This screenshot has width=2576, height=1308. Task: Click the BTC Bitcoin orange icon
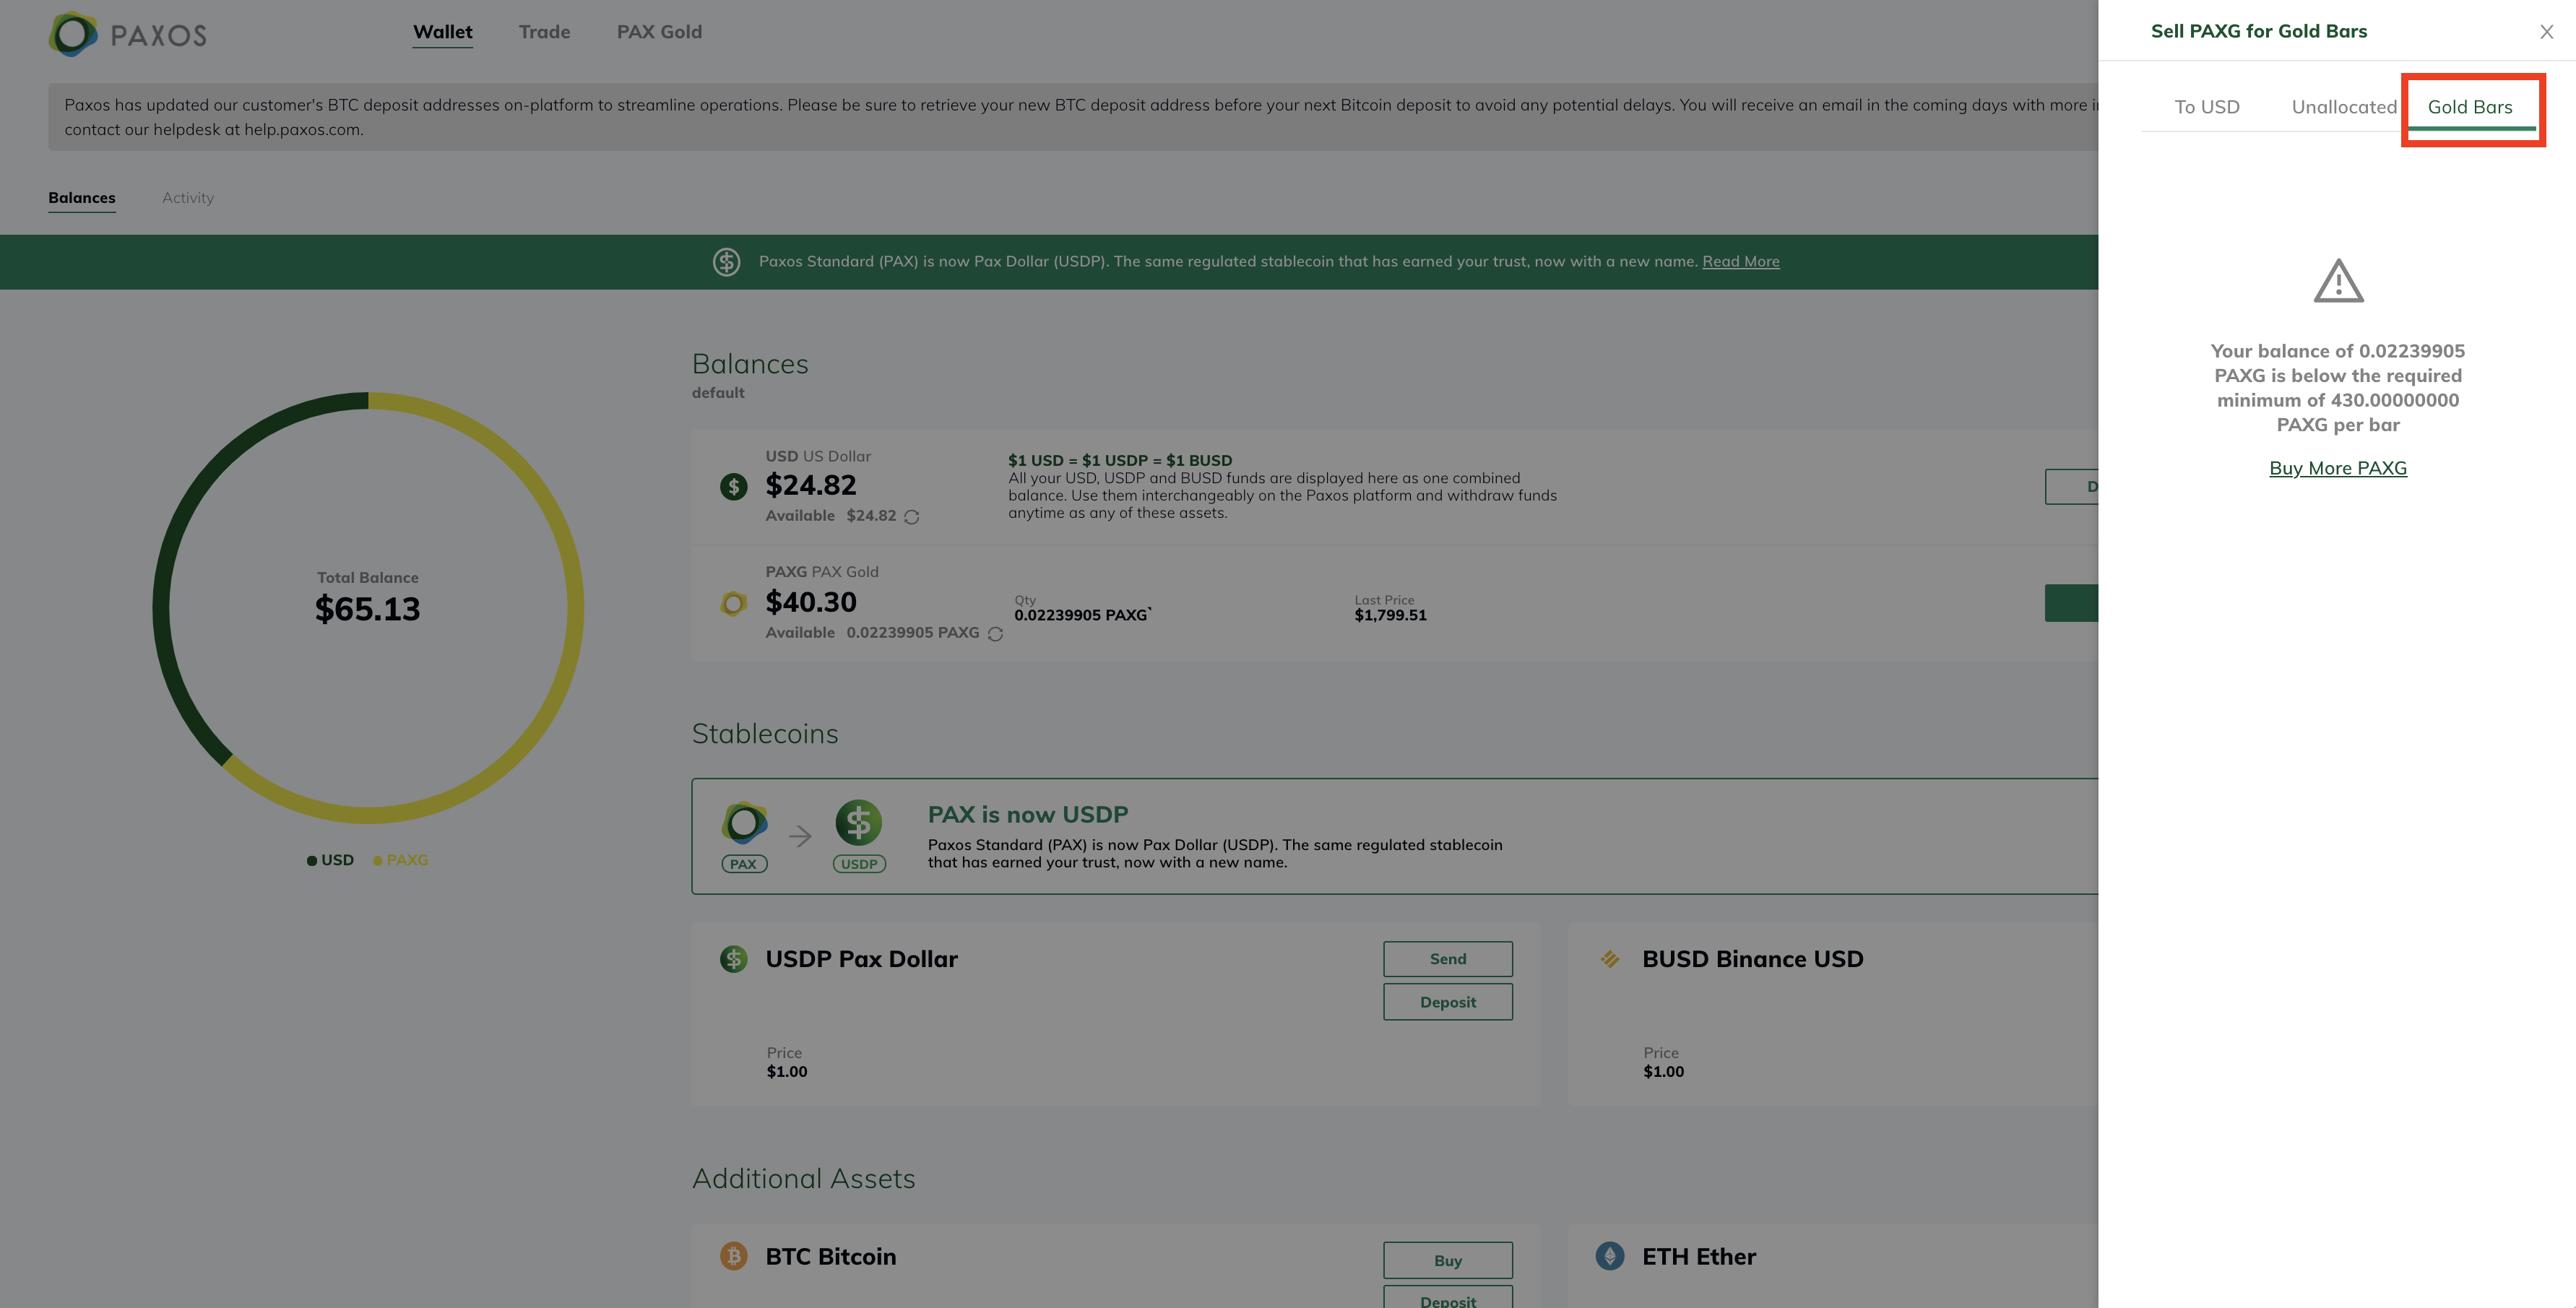[x=733, y=1256]
